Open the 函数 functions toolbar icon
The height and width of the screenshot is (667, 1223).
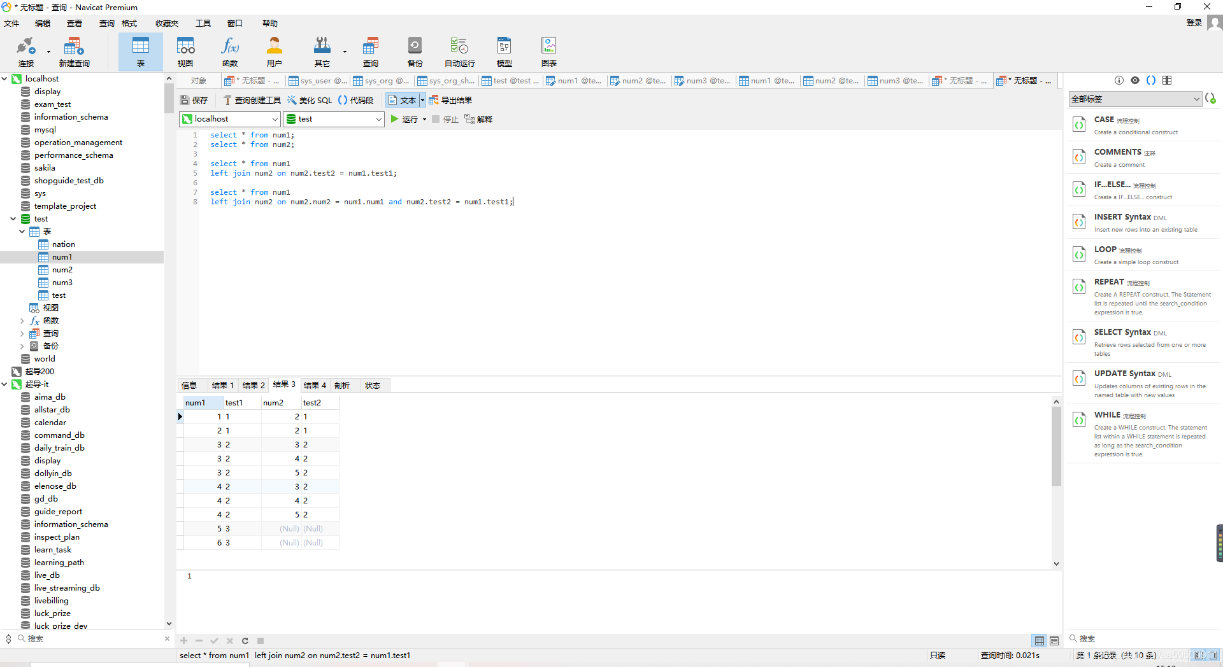[230, 52]
